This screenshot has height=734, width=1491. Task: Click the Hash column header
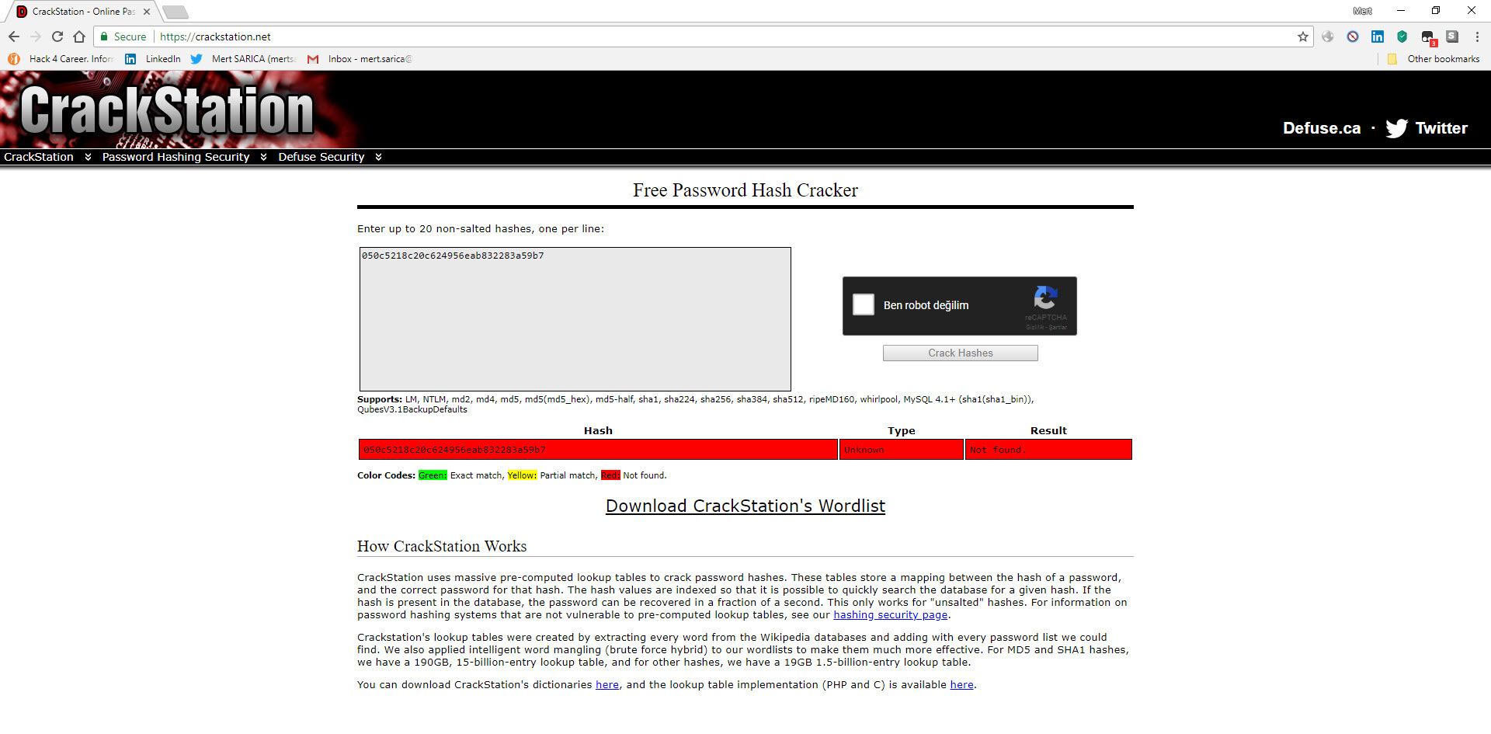[x=598, y=430]
